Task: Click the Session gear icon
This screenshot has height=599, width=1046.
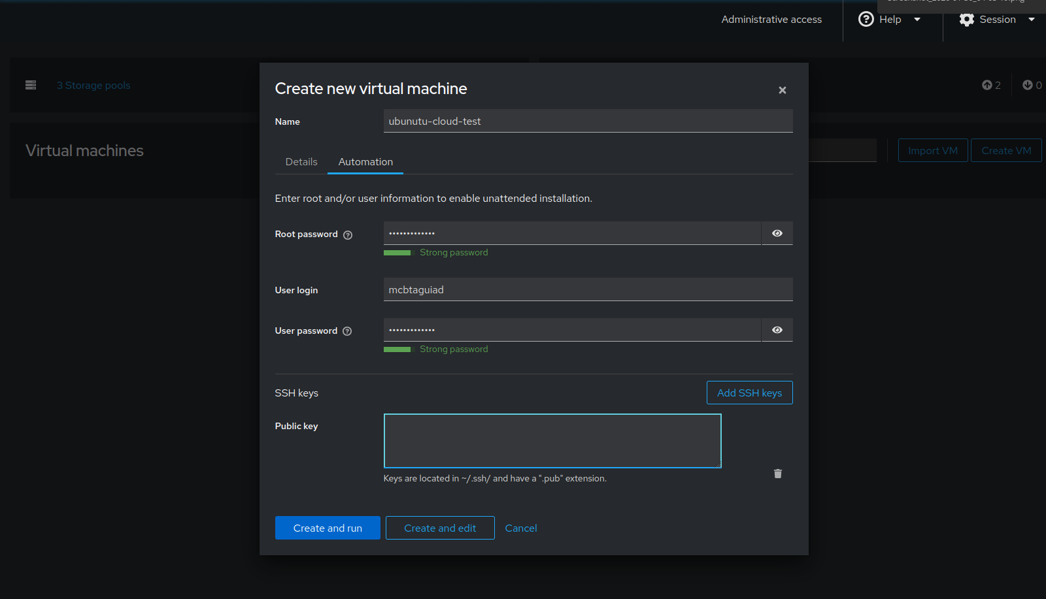Action: (967, 20)
